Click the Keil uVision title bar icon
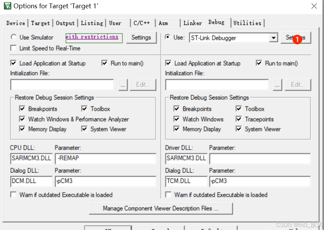Viewport: 324px width, 230px height. [8, 6]
